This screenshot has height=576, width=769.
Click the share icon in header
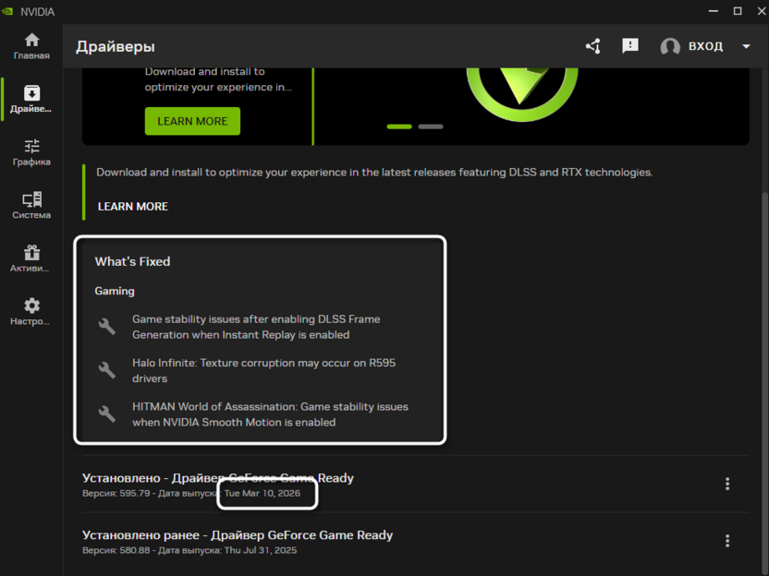point(593,46)
